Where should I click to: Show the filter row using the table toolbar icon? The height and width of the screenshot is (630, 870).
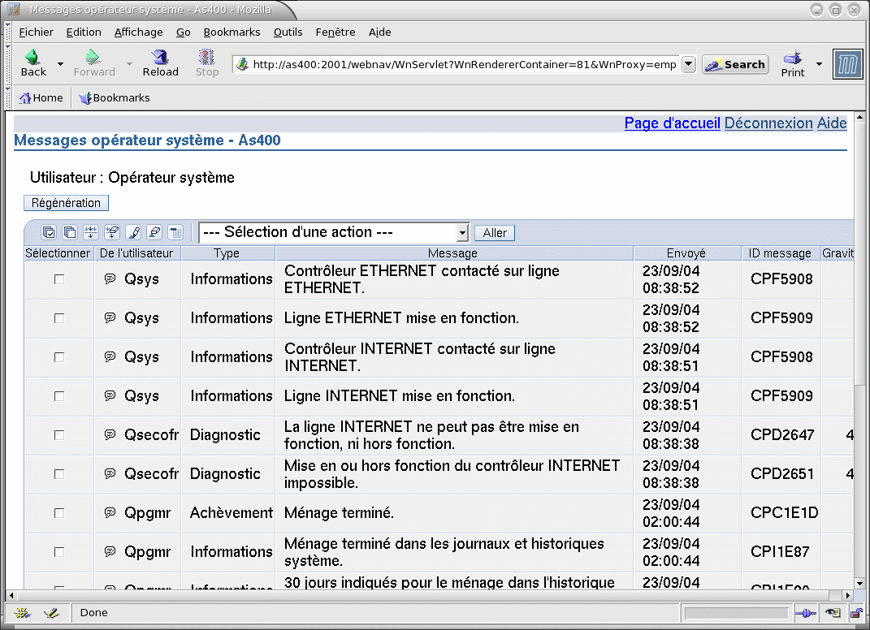(91, 232)
